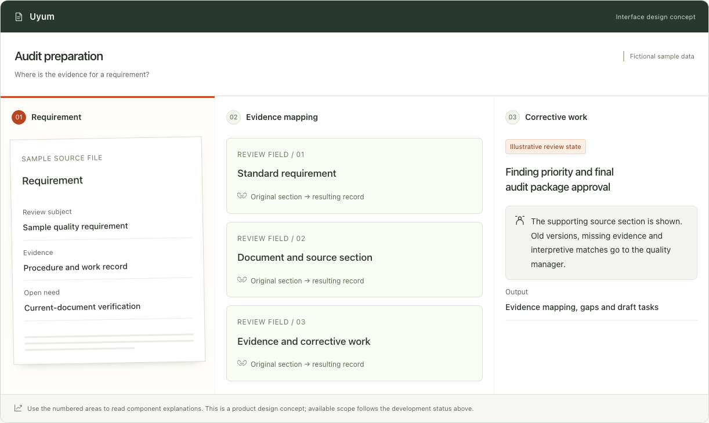
Task: Click the Review subject label
Action: (x=47, y=212)
